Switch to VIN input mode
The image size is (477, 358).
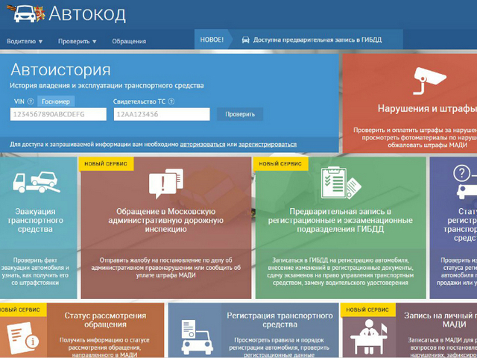click(x=19, y=101)
